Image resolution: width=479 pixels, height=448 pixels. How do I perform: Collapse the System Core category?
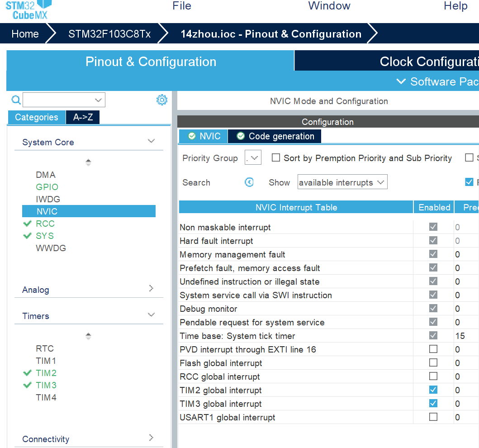click(151, 141)
